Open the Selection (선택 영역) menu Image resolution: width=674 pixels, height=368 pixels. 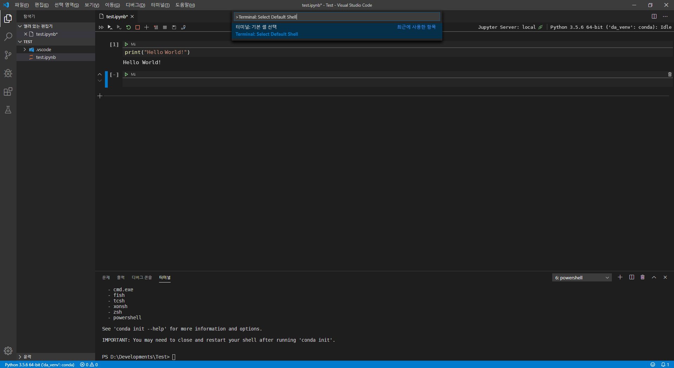(67, 5)
